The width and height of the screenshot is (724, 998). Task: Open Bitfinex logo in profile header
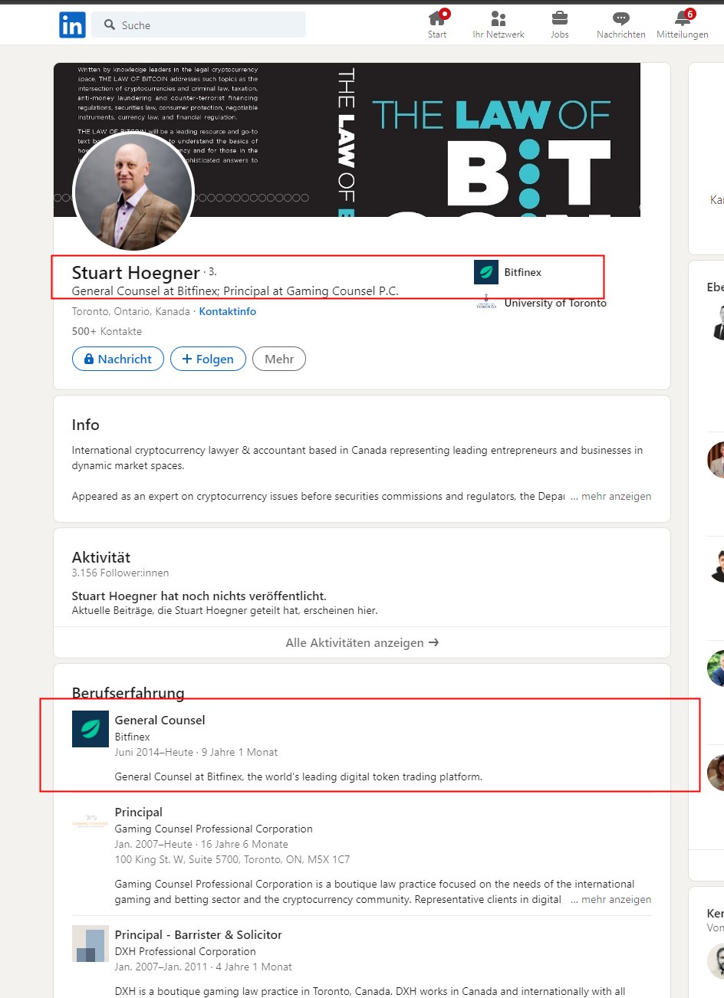point(486,272)
